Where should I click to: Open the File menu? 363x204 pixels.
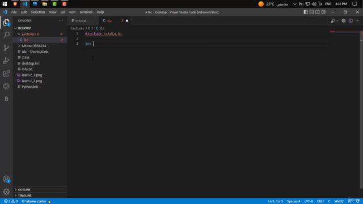14,12
